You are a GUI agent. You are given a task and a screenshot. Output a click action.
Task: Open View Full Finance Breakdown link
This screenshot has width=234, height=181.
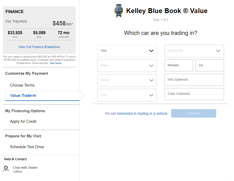point(39,47)
